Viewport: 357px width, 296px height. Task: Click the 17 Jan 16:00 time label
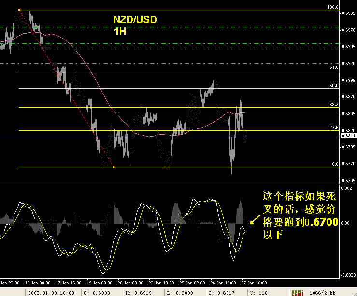tap(69, 283)
